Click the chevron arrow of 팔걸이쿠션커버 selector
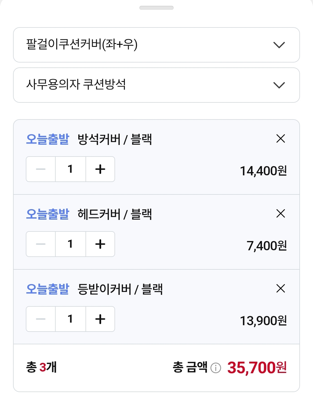This screenshot has width=313, height=399. [279, 45]
